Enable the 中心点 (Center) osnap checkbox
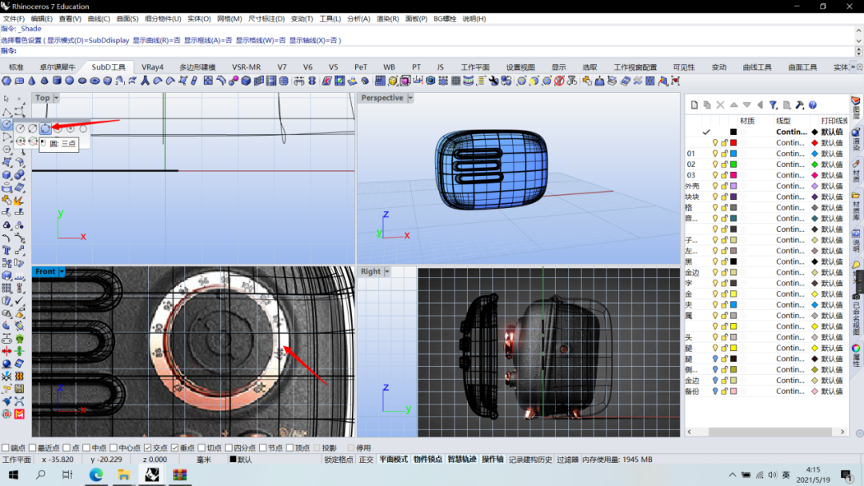The height and width of the screenshot is (486, 864). click(x=114, y=448)
